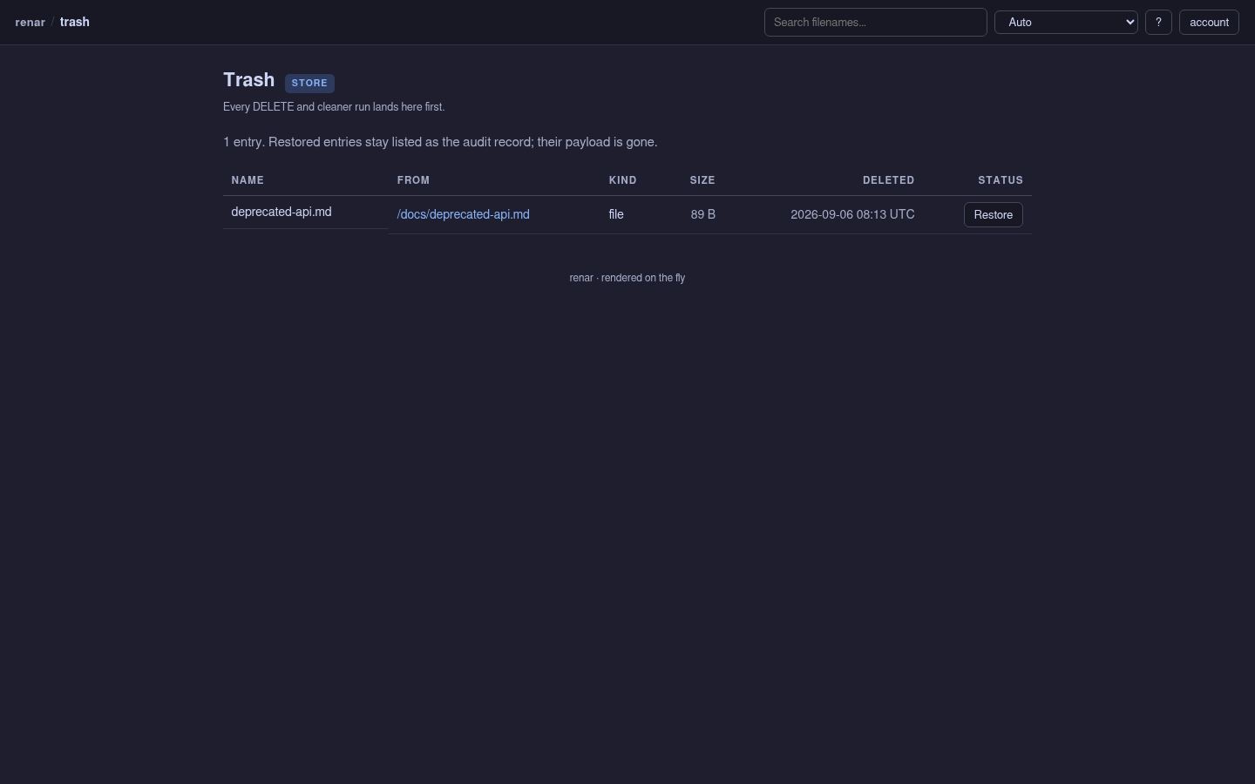Restore deprecated-api.md from trash
This screenshot has height=784, width=1255.
point(993,215)
